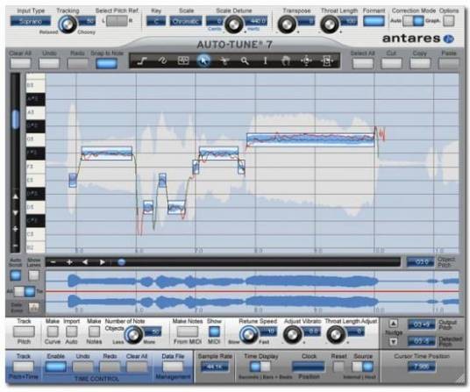470x392 pixels.
Task: Click the Make Notes button
Action: [x=94, y=331]
